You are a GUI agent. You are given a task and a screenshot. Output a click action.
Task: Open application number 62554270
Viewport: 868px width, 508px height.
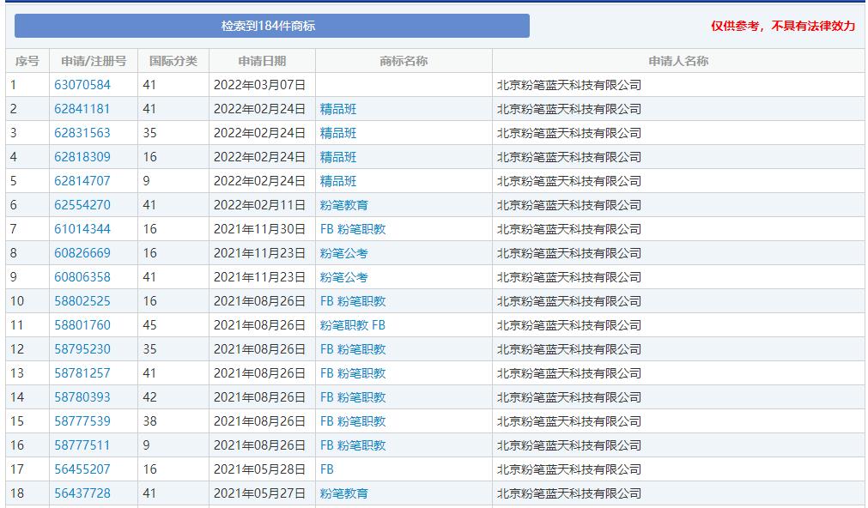click(82, 205)
